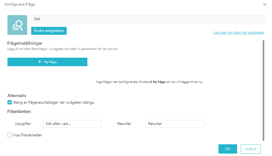The width and height of the screenshot is (272, 156).
Task: Click the Visa filteretiketter label text
Action: [28, 135]
